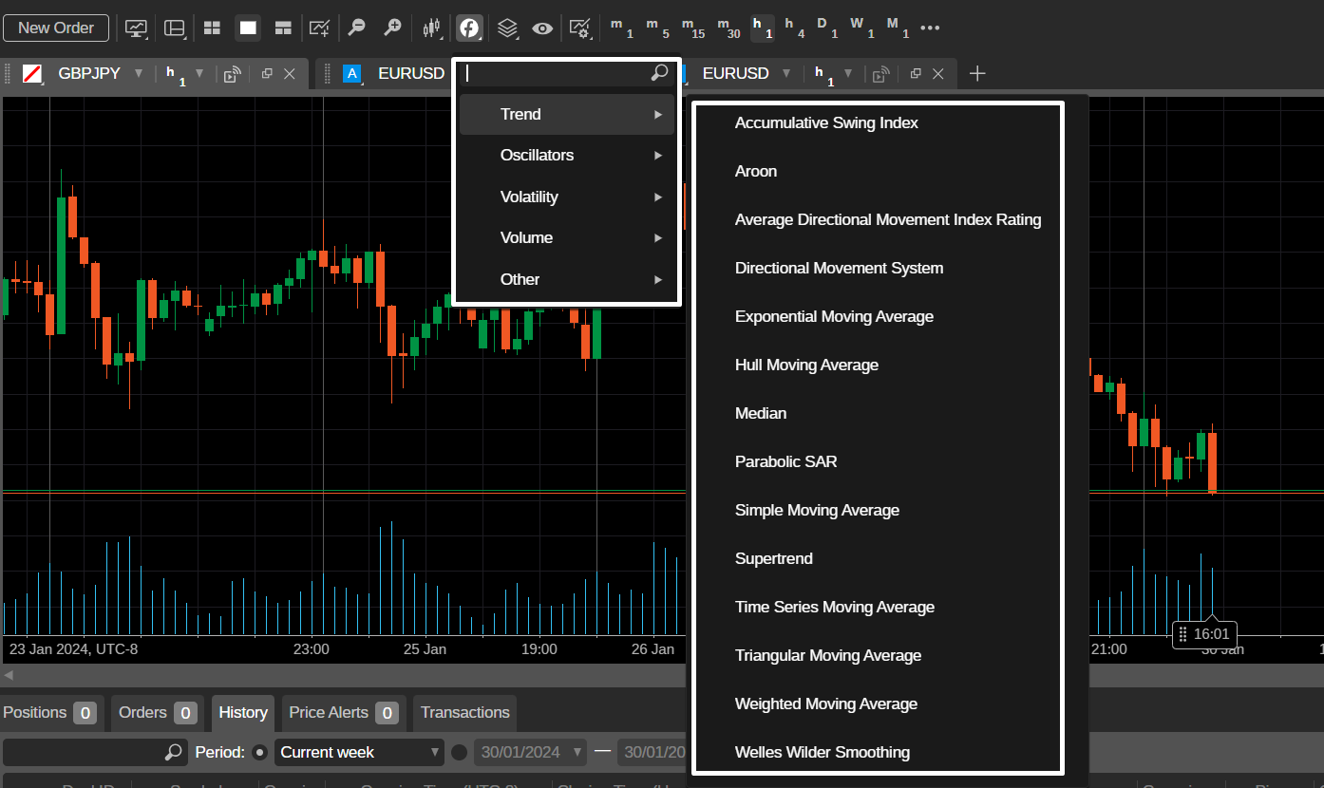Expand the Volume submenu
Viewport: 1324px width, 788px height.
[567, 237]
